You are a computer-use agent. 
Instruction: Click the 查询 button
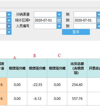(x=76, y=32)
